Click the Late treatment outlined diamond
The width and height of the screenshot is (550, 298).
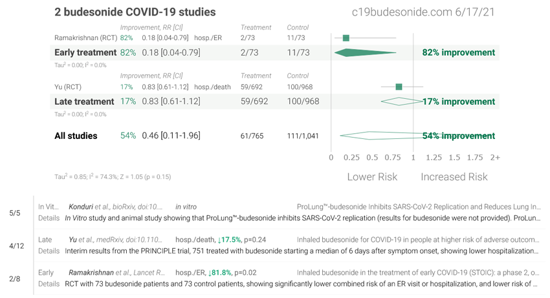[401, 101]
